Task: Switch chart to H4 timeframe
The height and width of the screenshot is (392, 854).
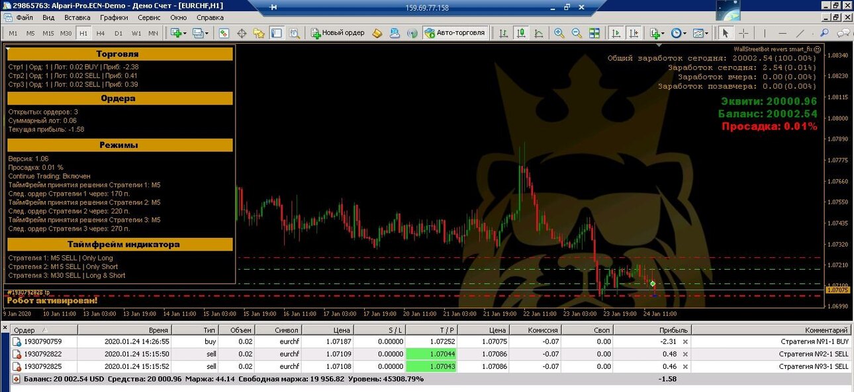Action: tap(101, 33)
